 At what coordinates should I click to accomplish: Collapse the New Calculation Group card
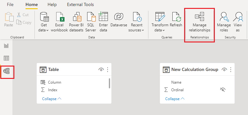click(175, 99)
